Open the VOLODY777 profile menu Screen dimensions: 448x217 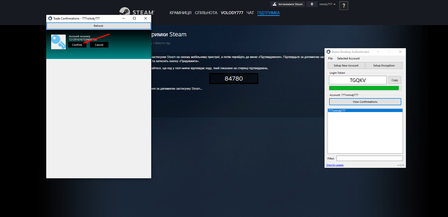pyautogui.click(x=232, y=13)
